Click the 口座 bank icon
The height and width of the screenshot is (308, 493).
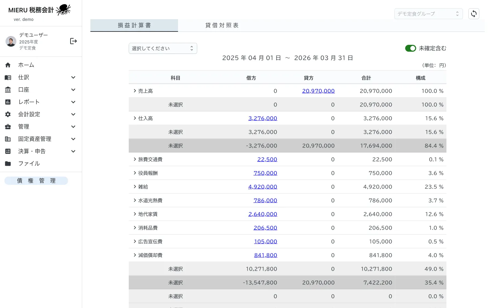coord(8,90)
